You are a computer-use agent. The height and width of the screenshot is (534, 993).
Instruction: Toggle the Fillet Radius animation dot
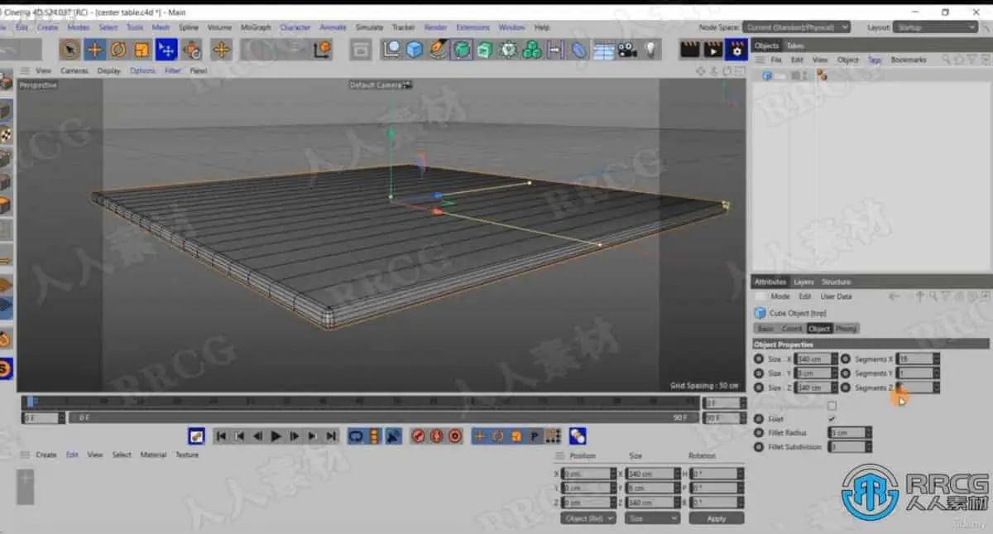pyautogui.click(x=759, y=433)
